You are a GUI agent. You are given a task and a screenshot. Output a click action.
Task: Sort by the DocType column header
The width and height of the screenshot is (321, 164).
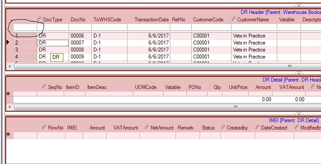coord(52,20)
